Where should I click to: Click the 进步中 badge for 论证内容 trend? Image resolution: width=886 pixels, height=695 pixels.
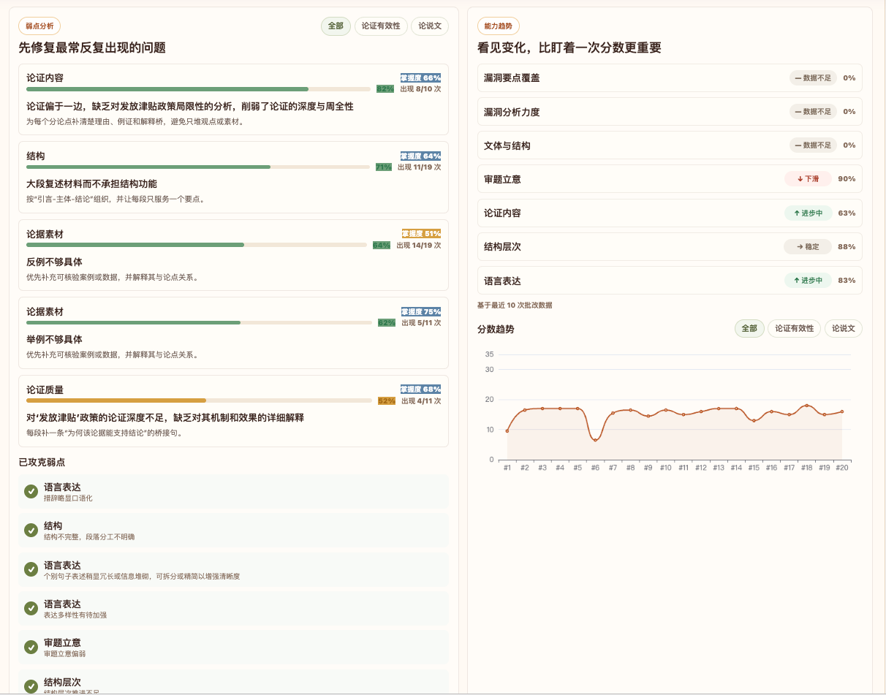point(808,213)
